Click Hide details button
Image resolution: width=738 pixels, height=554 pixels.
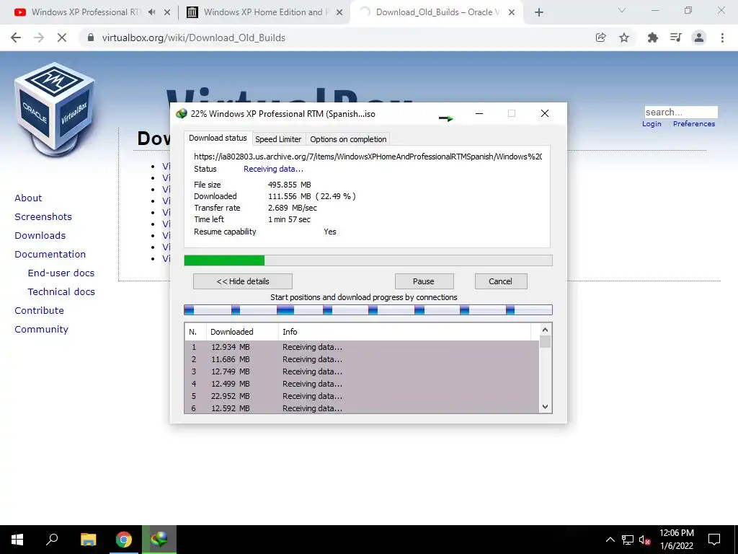[242, 281]
